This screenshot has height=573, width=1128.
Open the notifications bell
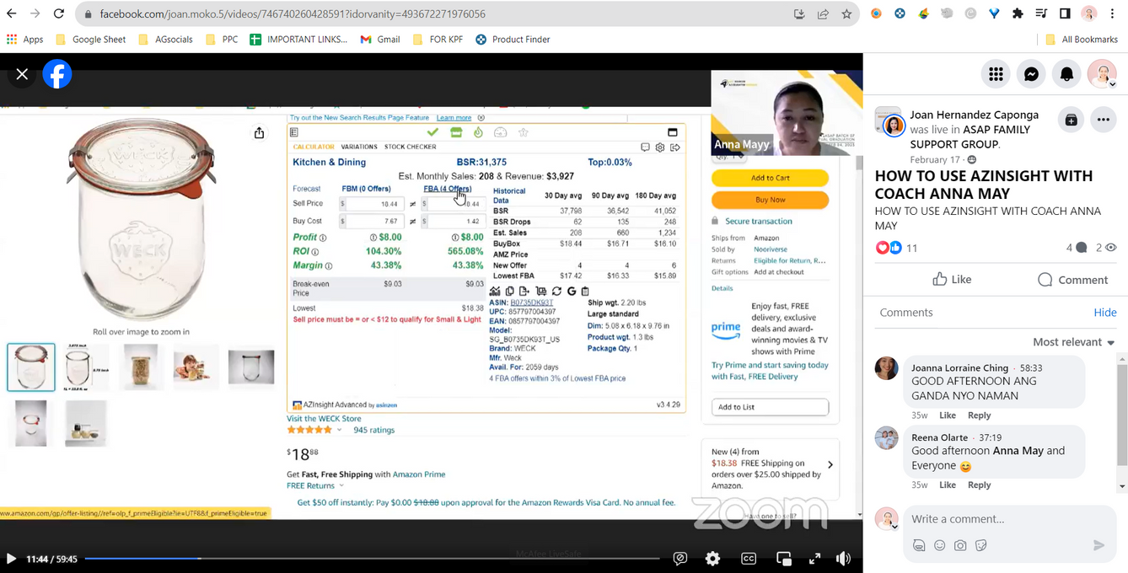[1066, 74]
